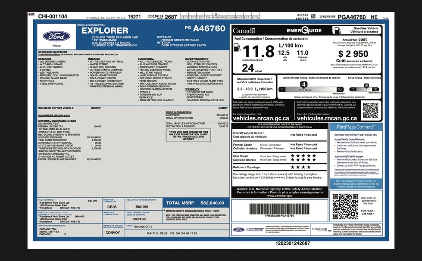Open the vehicules.rncan.gc.ca link
The height and width of the screenshot is (261, 422).
pyautogui.click(x=327, y=118)
